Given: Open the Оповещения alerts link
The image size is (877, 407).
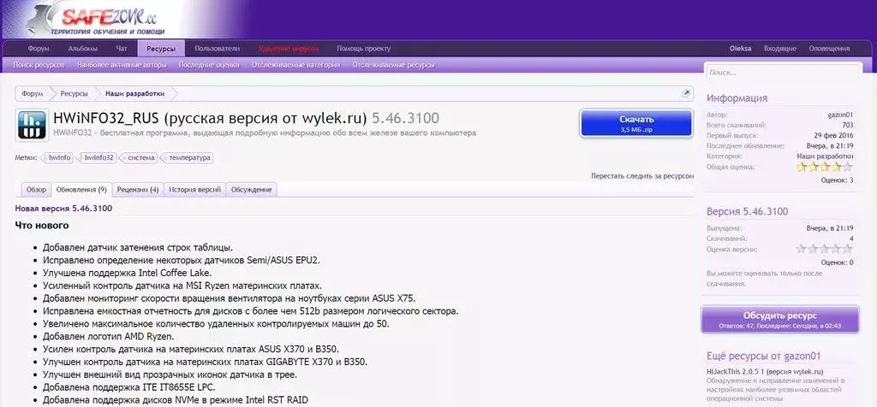Looking at the screenshot, I should click(x=829, y=49).
